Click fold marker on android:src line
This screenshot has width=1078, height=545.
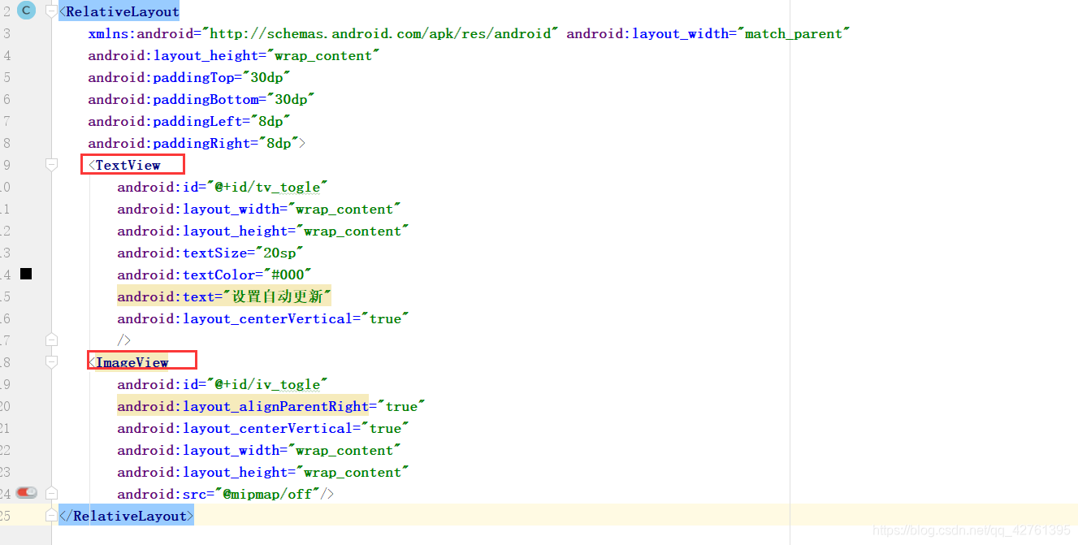[52, 493]
